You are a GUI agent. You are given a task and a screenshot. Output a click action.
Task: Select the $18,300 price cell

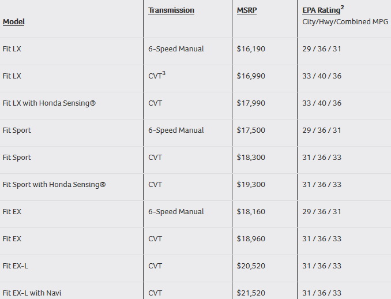tap(251, 158)
